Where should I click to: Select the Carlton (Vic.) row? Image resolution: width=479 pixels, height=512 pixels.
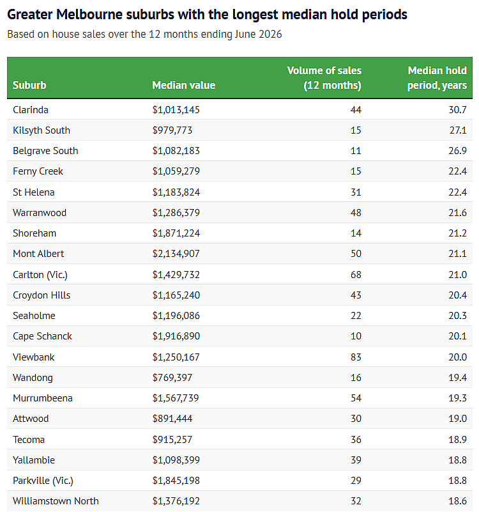pyautogui.click(x=240, y=274)
